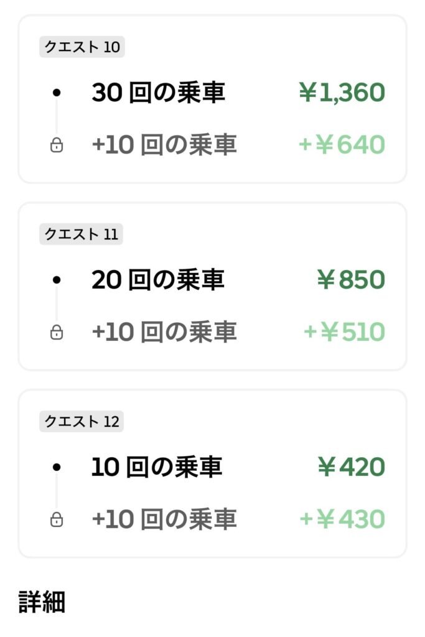
Task: Tap the padlock next to +¥430 locked tier
Action: click(x=58, y=518)
